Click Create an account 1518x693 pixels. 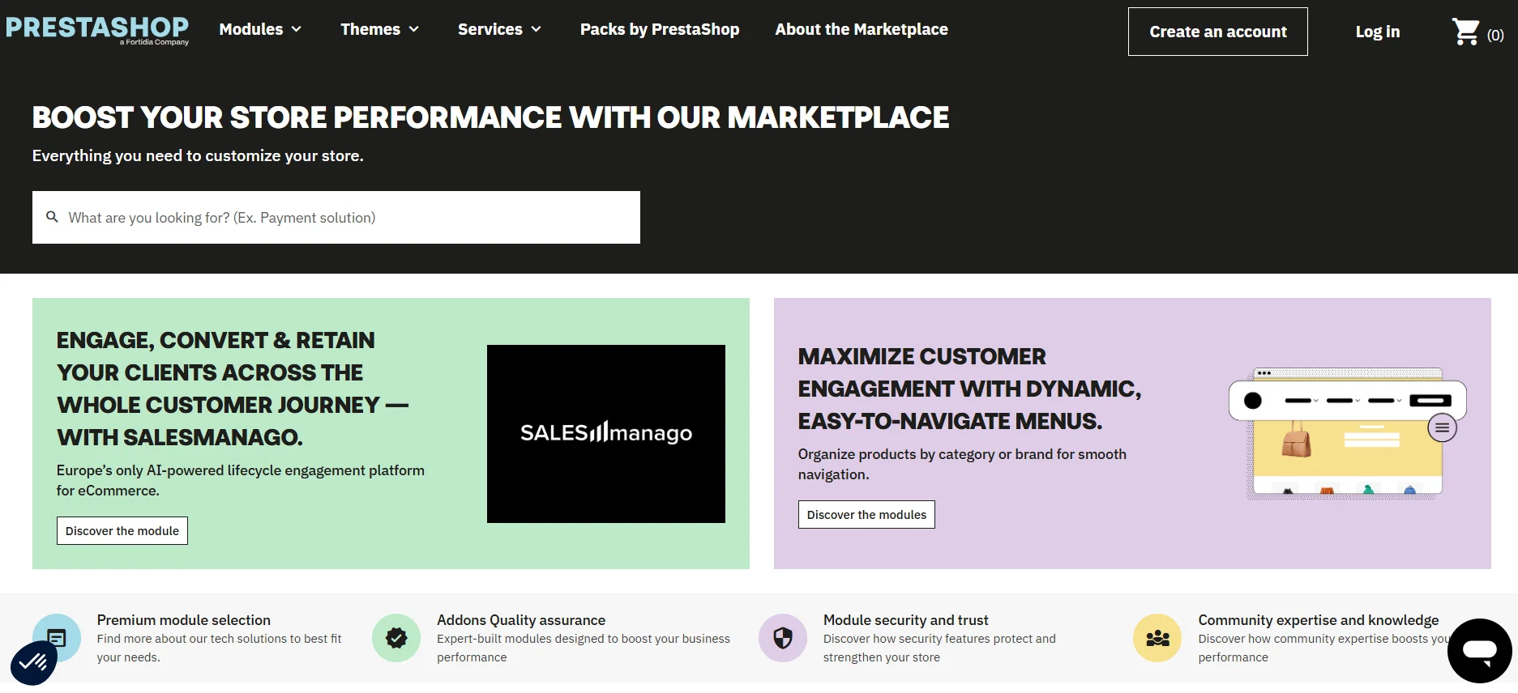pos(1217,32)
